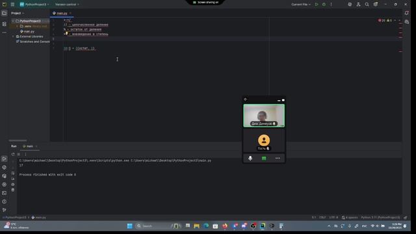Click the yellow lightbulb quick-fix icon
Image resolution: width=416 pixels, height=234 pixels.
click(66, 34)
